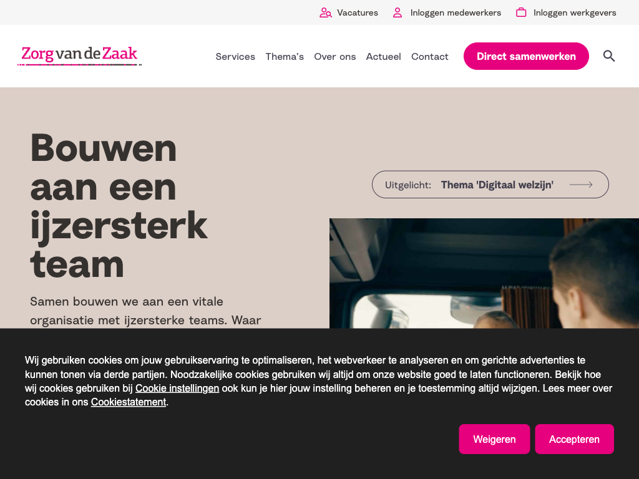Image resolution: width=639 pixels, height=479 pixels.
Task: Click the briefcase icon beside Inloggen werkgevers
Action: click(x=521, y=12)
